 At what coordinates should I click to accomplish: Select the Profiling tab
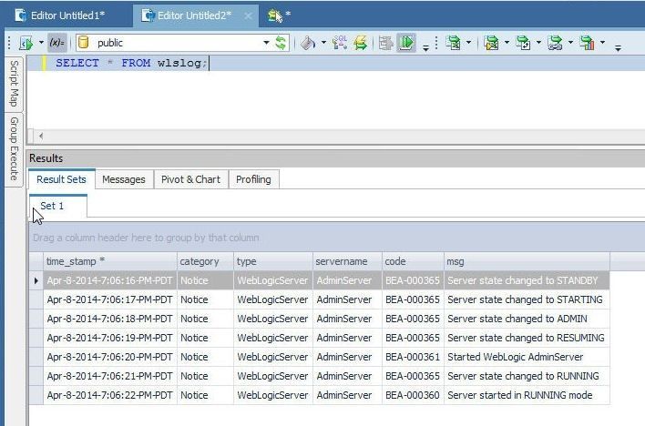(253, 179)
